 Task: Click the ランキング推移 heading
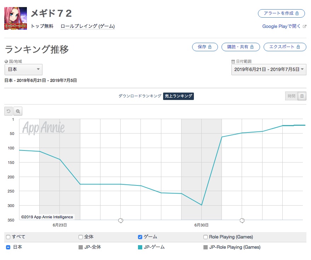click(x=36, y=49)
